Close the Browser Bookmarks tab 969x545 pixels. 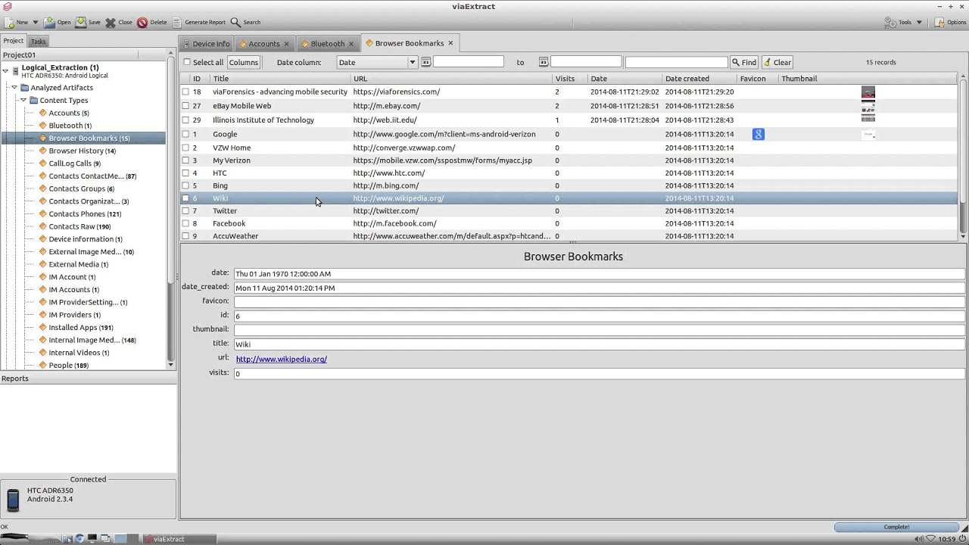coord(450,43)
